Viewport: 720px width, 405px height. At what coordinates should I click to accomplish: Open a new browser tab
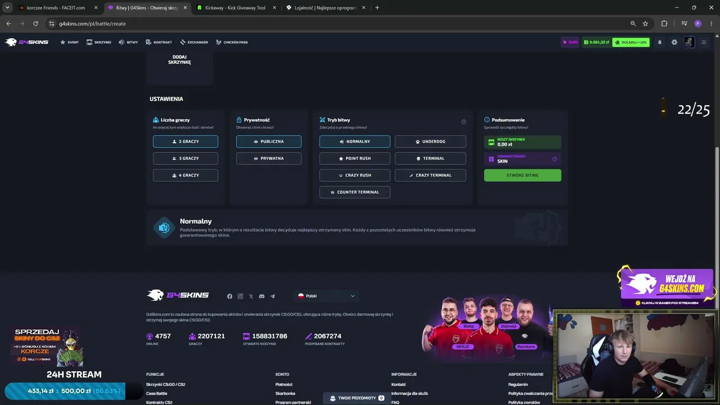point(377,8)
